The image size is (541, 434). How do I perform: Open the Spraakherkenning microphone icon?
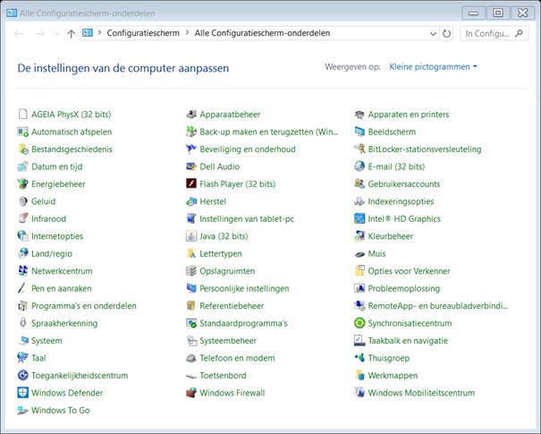coord(22,323)
